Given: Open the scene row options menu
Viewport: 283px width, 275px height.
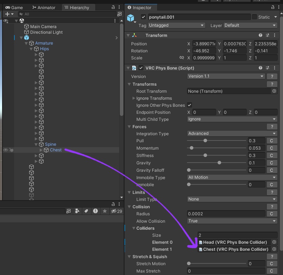Looking at the screenshot, I should point(115,21).
